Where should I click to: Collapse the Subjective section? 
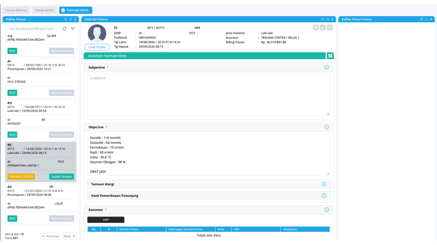coord(327,67)
